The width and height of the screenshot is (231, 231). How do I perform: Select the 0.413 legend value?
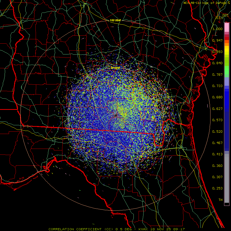[217, 154]
